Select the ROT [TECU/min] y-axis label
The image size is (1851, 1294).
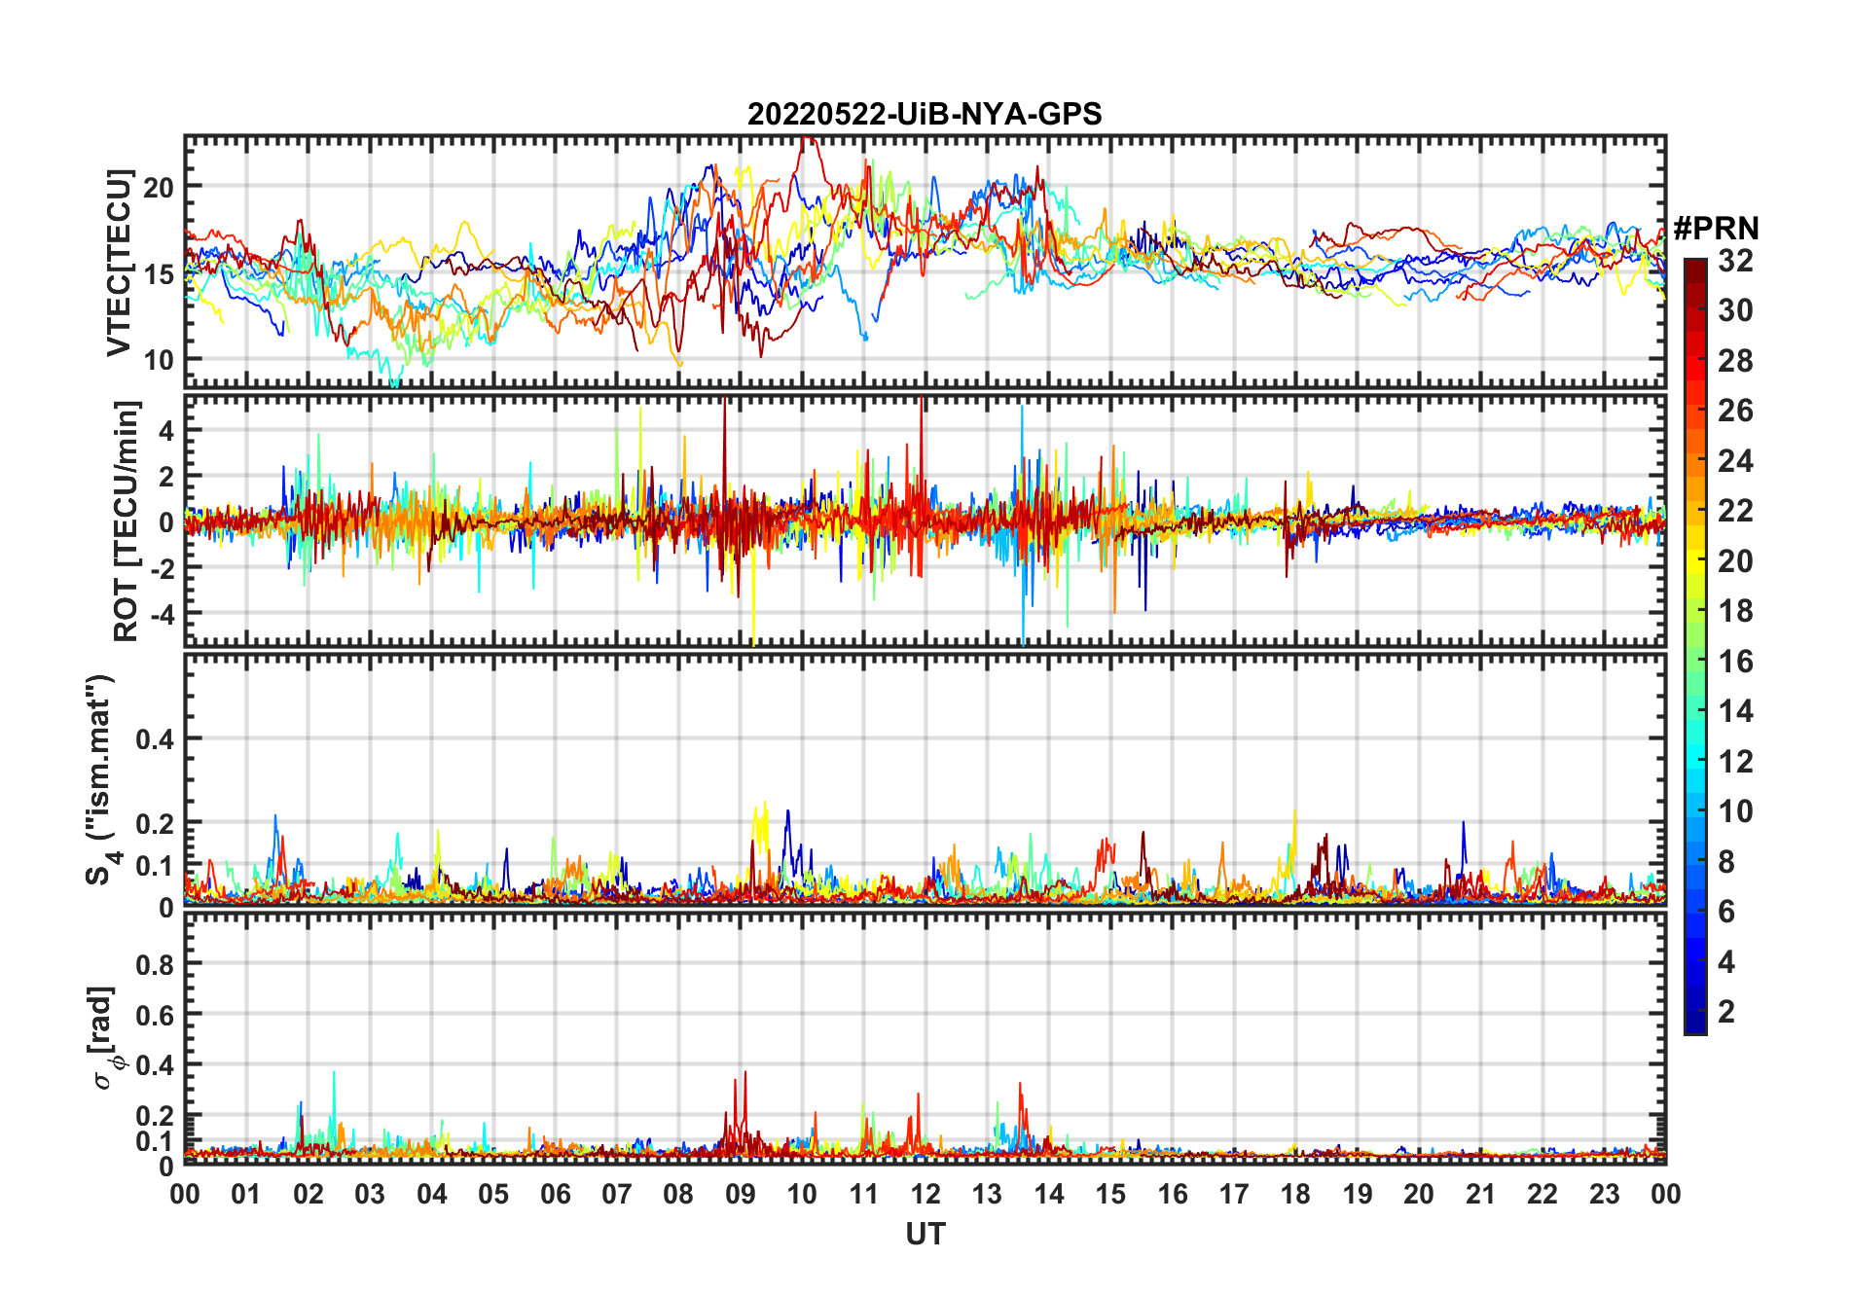(x=126, y=521)
